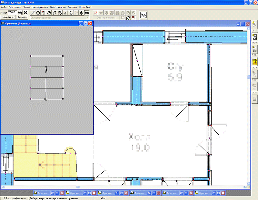Toggle the snap target icon in toolbar
Image resolution: width=258 pixels, height=200 pixels.
coord(81,13)
